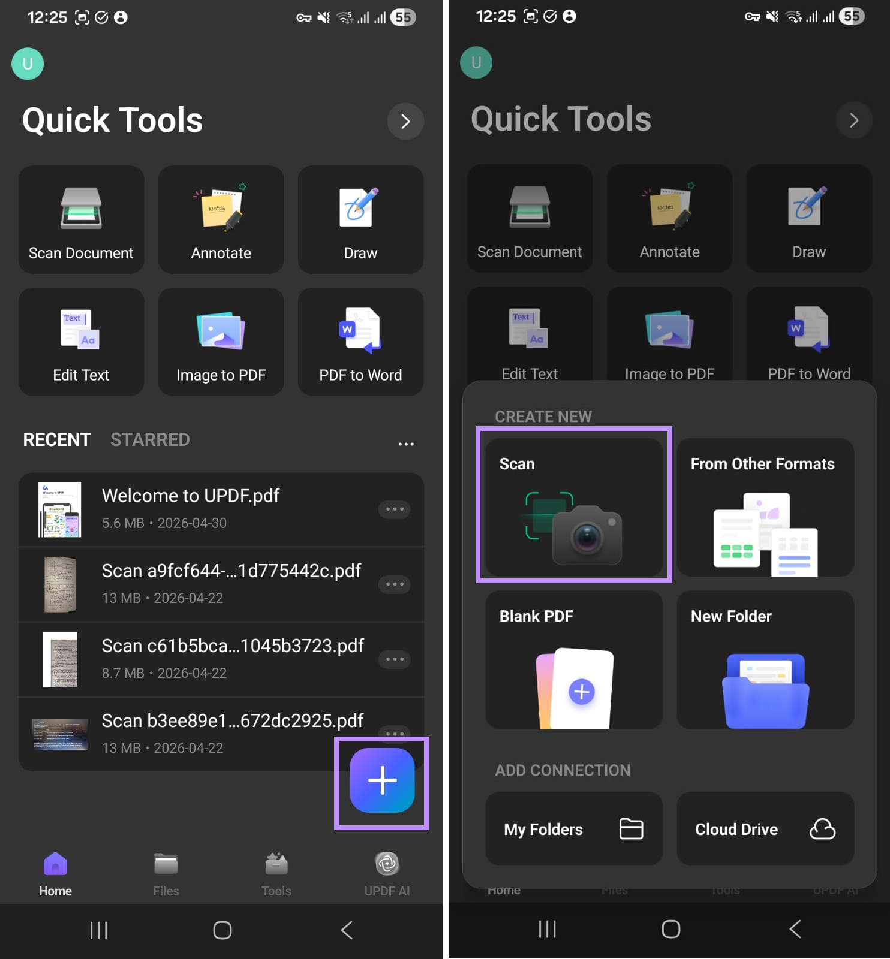Tap the blue plus create button
Viewport: 890px width, 959px height.
click(x=382, y=780)
